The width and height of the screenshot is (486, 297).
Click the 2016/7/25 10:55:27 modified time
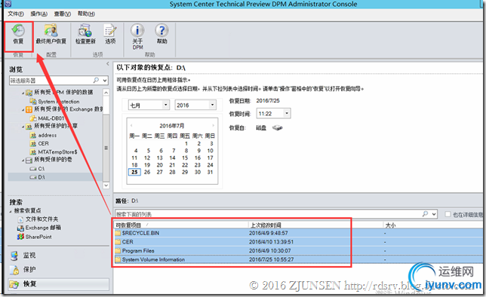271,259
